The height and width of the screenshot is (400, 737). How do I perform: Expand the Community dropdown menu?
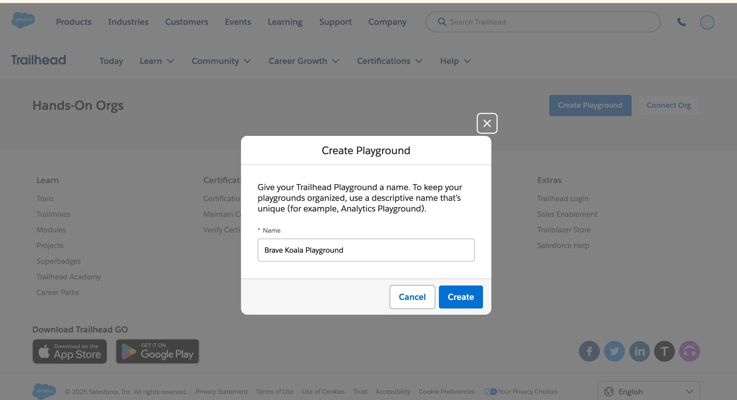221,61
